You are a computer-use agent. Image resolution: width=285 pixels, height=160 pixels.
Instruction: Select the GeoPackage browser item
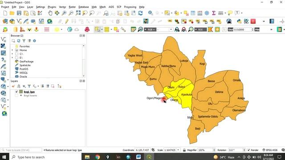pos(27,61)
